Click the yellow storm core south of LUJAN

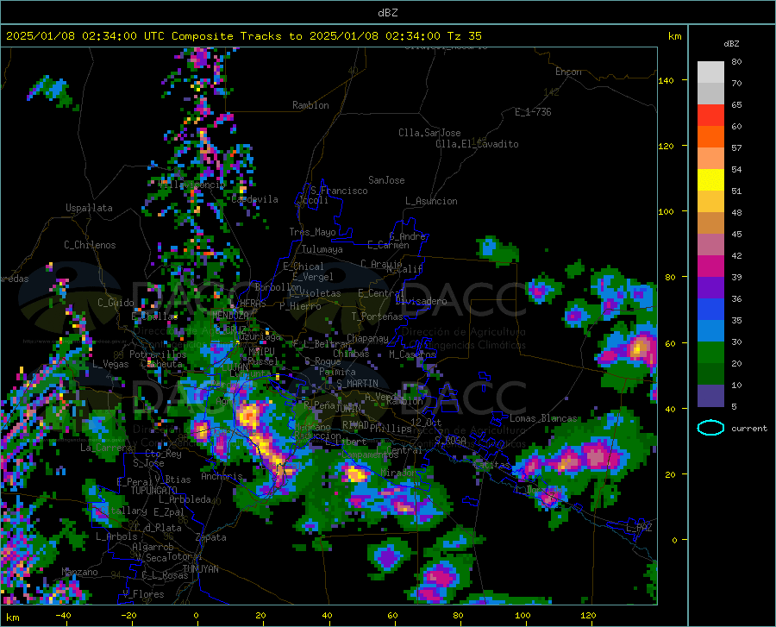click(x=249, y=415)
